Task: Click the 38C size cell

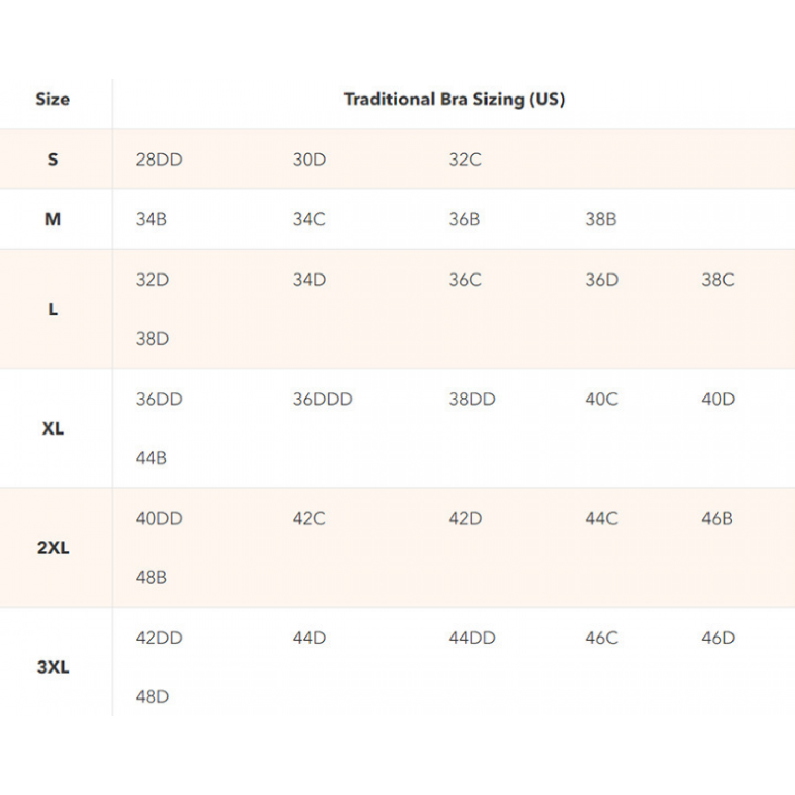Action: pos(718,280)
